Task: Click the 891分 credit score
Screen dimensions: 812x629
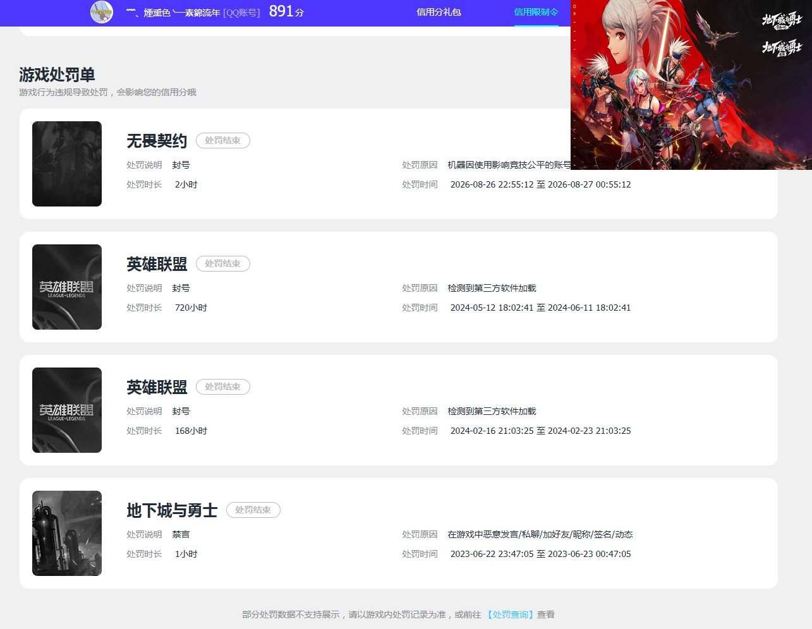Action: click(x=286, y=11)
